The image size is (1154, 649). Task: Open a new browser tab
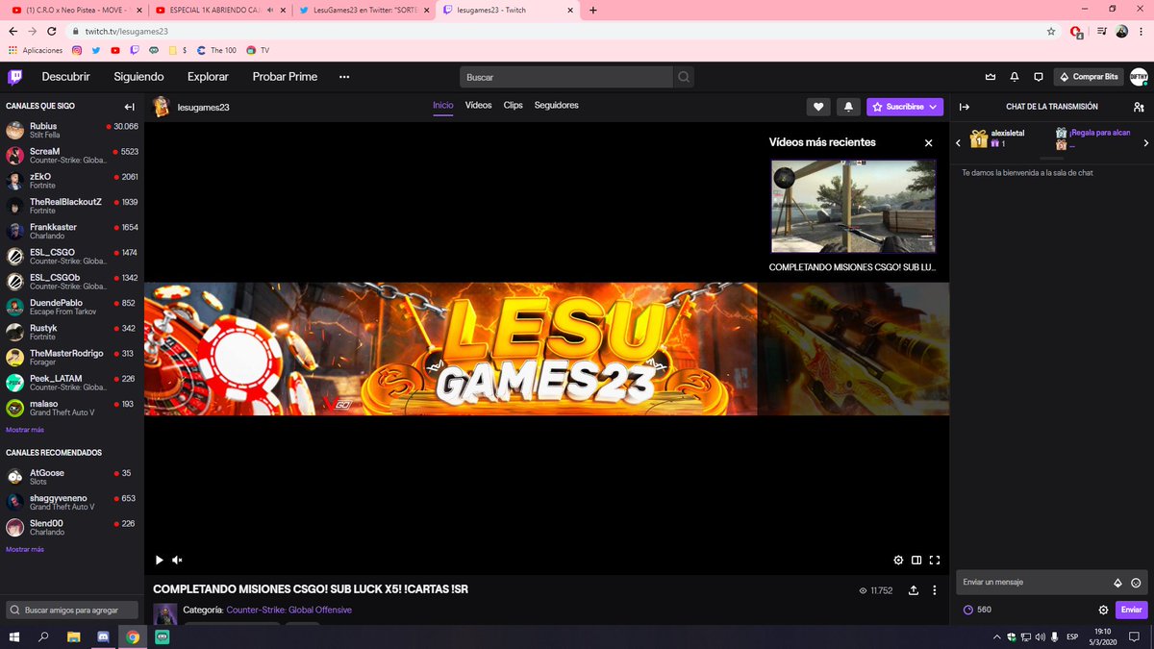pos(592,10)
